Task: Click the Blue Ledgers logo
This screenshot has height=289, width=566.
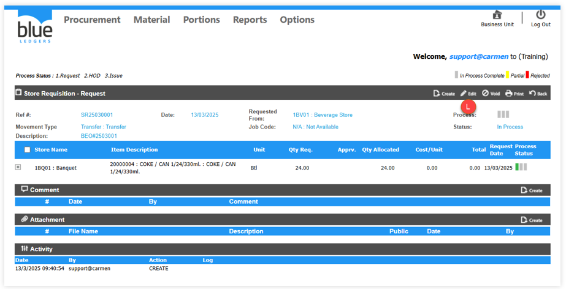Action: [x=35, y=27]
